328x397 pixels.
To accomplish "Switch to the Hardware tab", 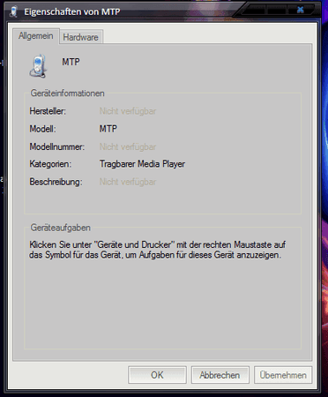I will [x=80, y=37].
